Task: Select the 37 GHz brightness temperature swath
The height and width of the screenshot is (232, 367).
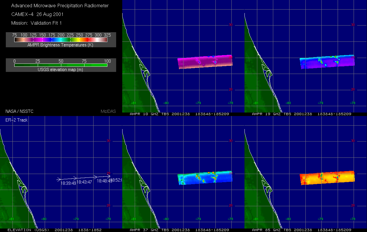Action: (x=205, y=178)
